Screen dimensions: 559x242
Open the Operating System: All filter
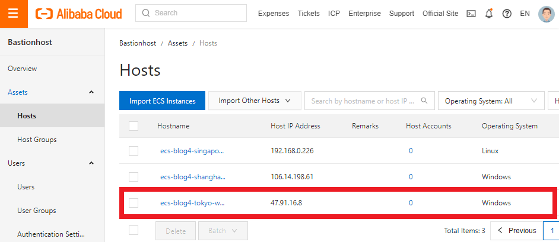tap(491, 101)
